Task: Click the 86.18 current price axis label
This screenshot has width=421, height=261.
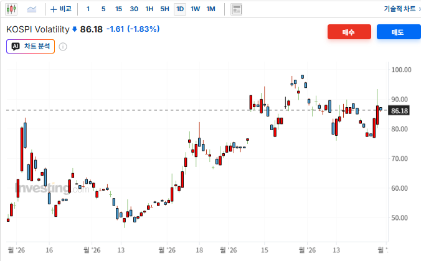Action: click(399, 111)
